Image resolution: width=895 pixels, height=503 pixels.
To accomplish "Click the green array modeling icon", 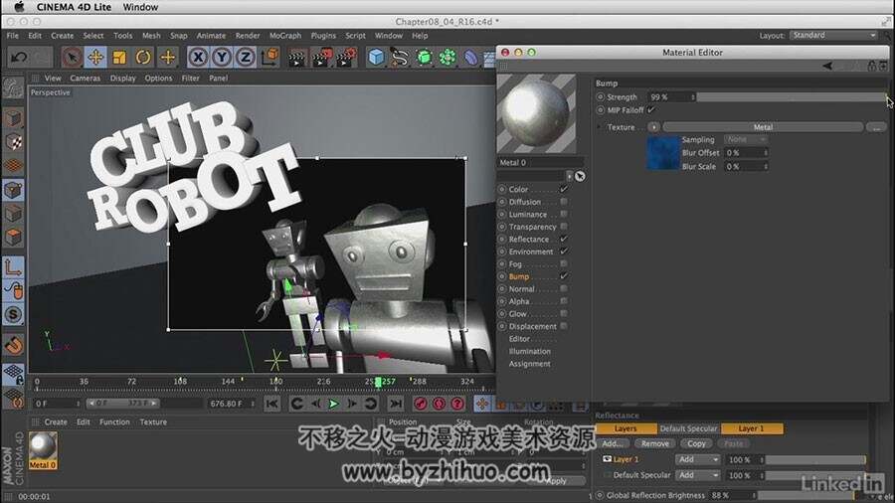I will 448,57.
